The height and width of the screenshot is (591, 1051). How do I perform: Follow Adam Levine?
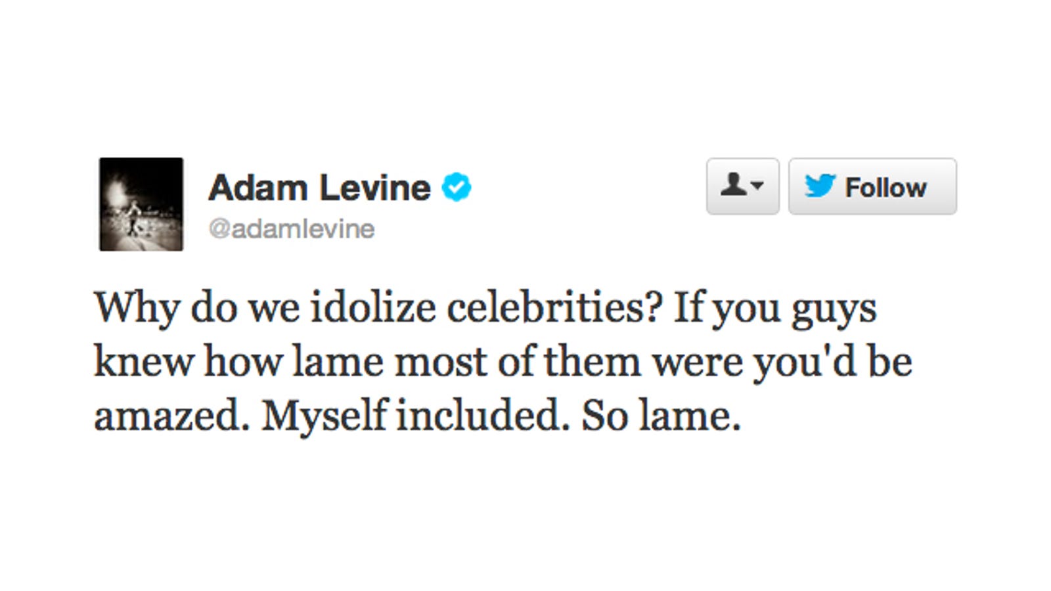pyautogui.click(x=872, y=186)
